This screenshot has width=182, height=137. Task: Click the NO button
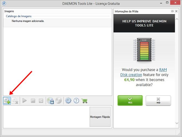coord(158,100)
